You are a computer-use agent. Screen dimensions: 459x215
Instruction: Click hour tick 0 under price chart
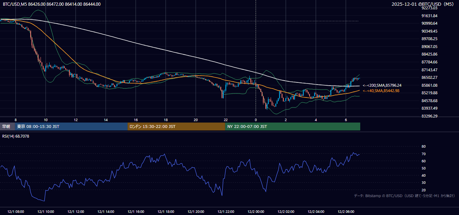pyautogui.click(x=256, y=120)
